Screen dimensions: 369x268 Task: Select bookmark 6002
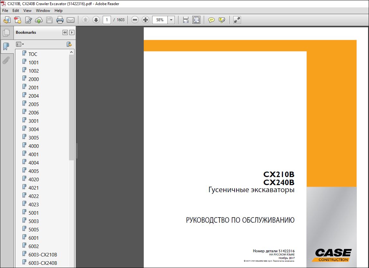pos(34,246)
